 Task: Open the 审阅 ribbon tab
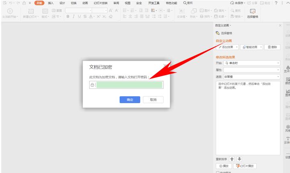(x=116, y=3)
